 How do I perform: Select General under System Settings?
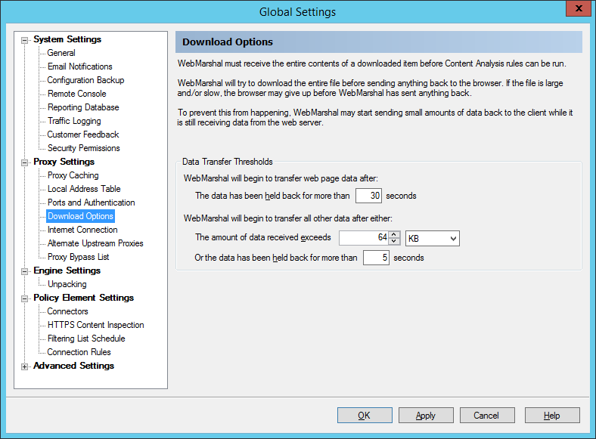61,53
